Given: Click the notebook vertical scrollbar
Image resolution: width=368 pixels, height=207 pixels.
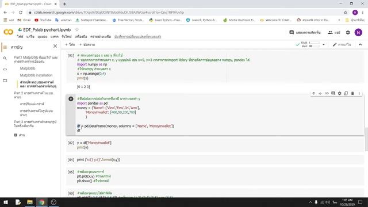Looking at the screenshot, I should (366, 140).
